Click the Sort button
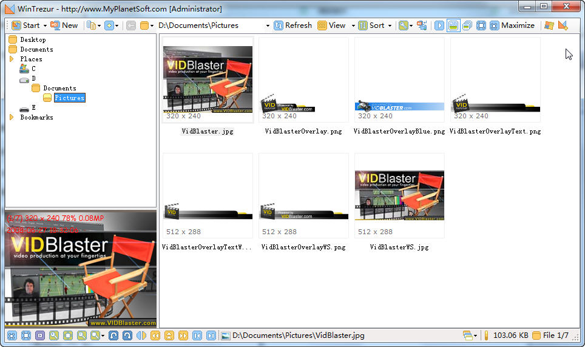This screenshot has width=585, height=347. pos(371,25)
